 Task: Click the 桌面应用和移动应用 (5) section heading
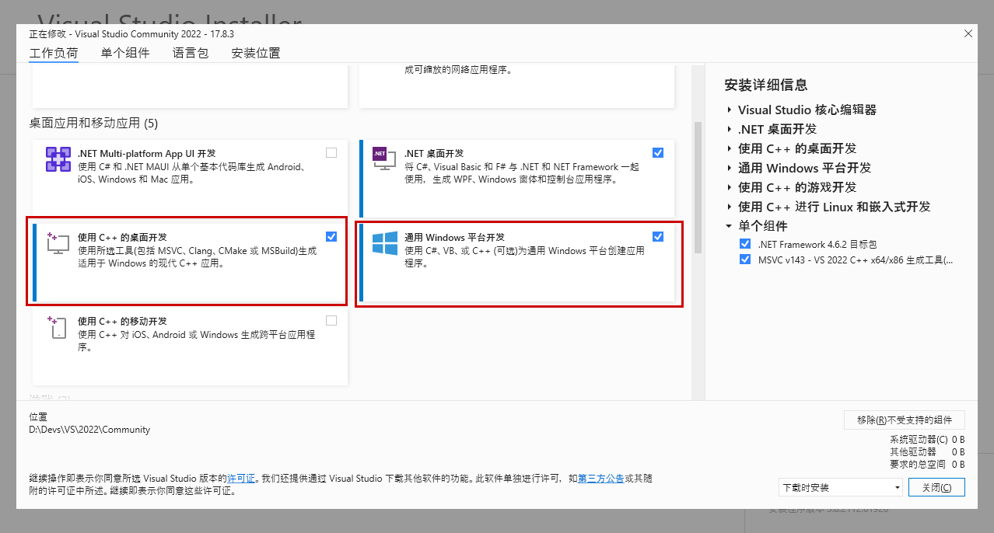click(x=93, y=123)
